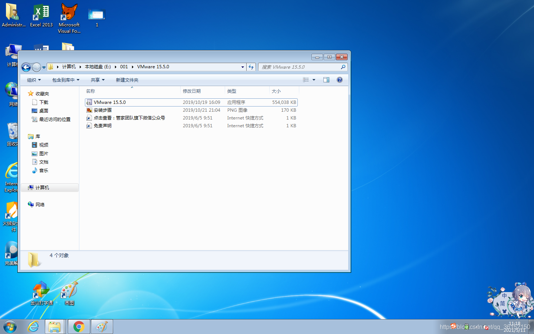Screen dimensions: 534x334
Task: Select the 画图 desktop shortcut
Action: pos(69,293)
